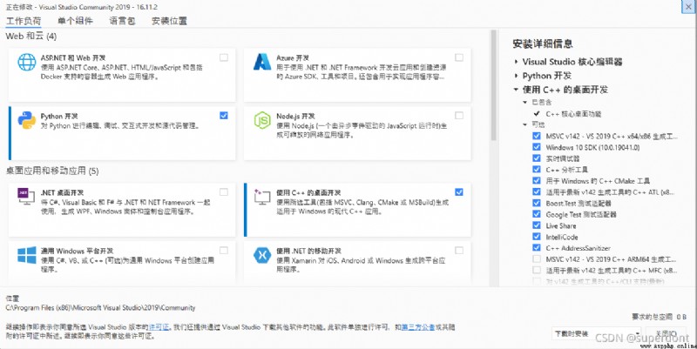This screenshot has width=697, height=349.
Task: Close the installer window with the X
Action: 689,6
